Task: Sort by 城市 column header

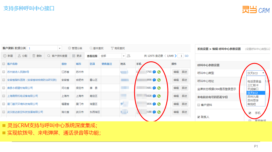Action: click(x=79, y=64)
